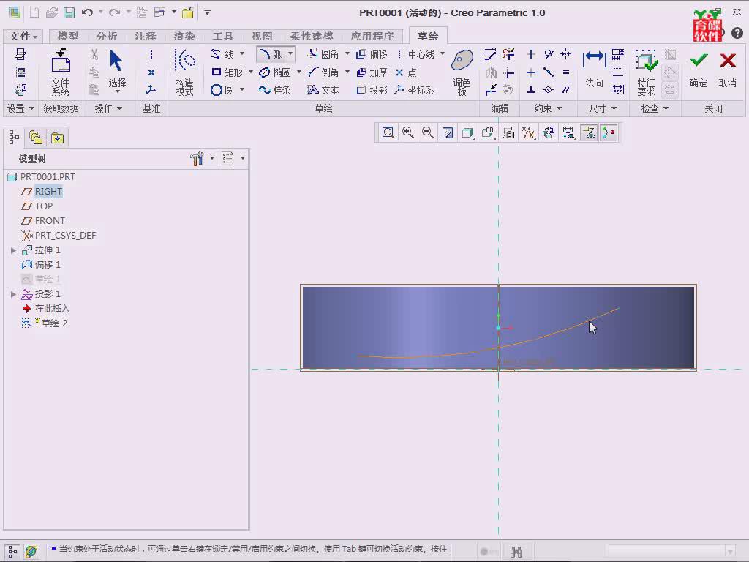The width and height of the screenshot is (749, 562).
Task: Toggle constraint display in the graphics toolbar
Action: pyautogui.click(x=590, y=133)
